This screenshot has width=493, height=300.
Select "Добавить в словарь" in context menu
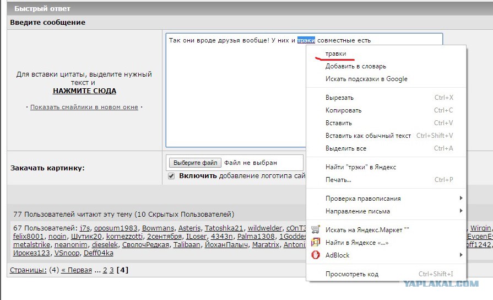tap(356, 66)
